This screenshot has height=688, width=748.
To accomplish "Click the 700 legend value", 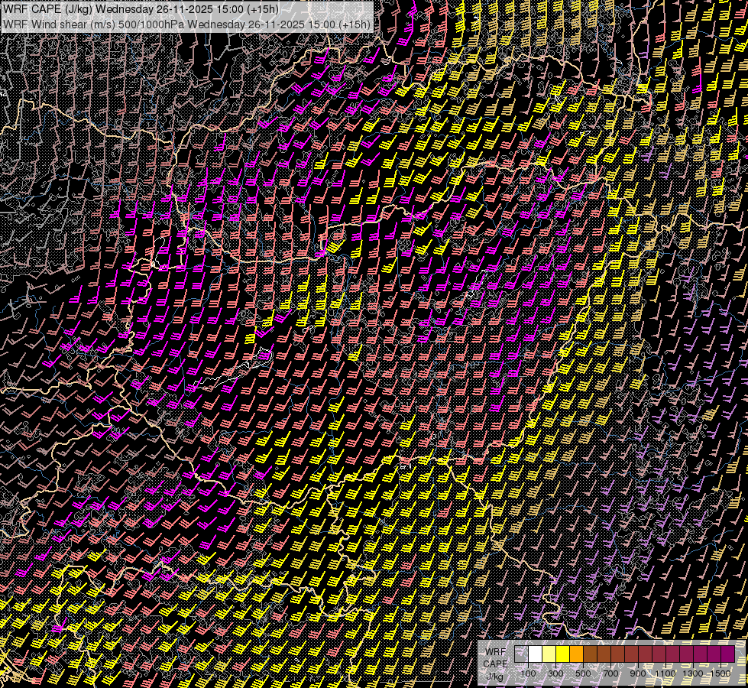I will (x=610, y=673).
